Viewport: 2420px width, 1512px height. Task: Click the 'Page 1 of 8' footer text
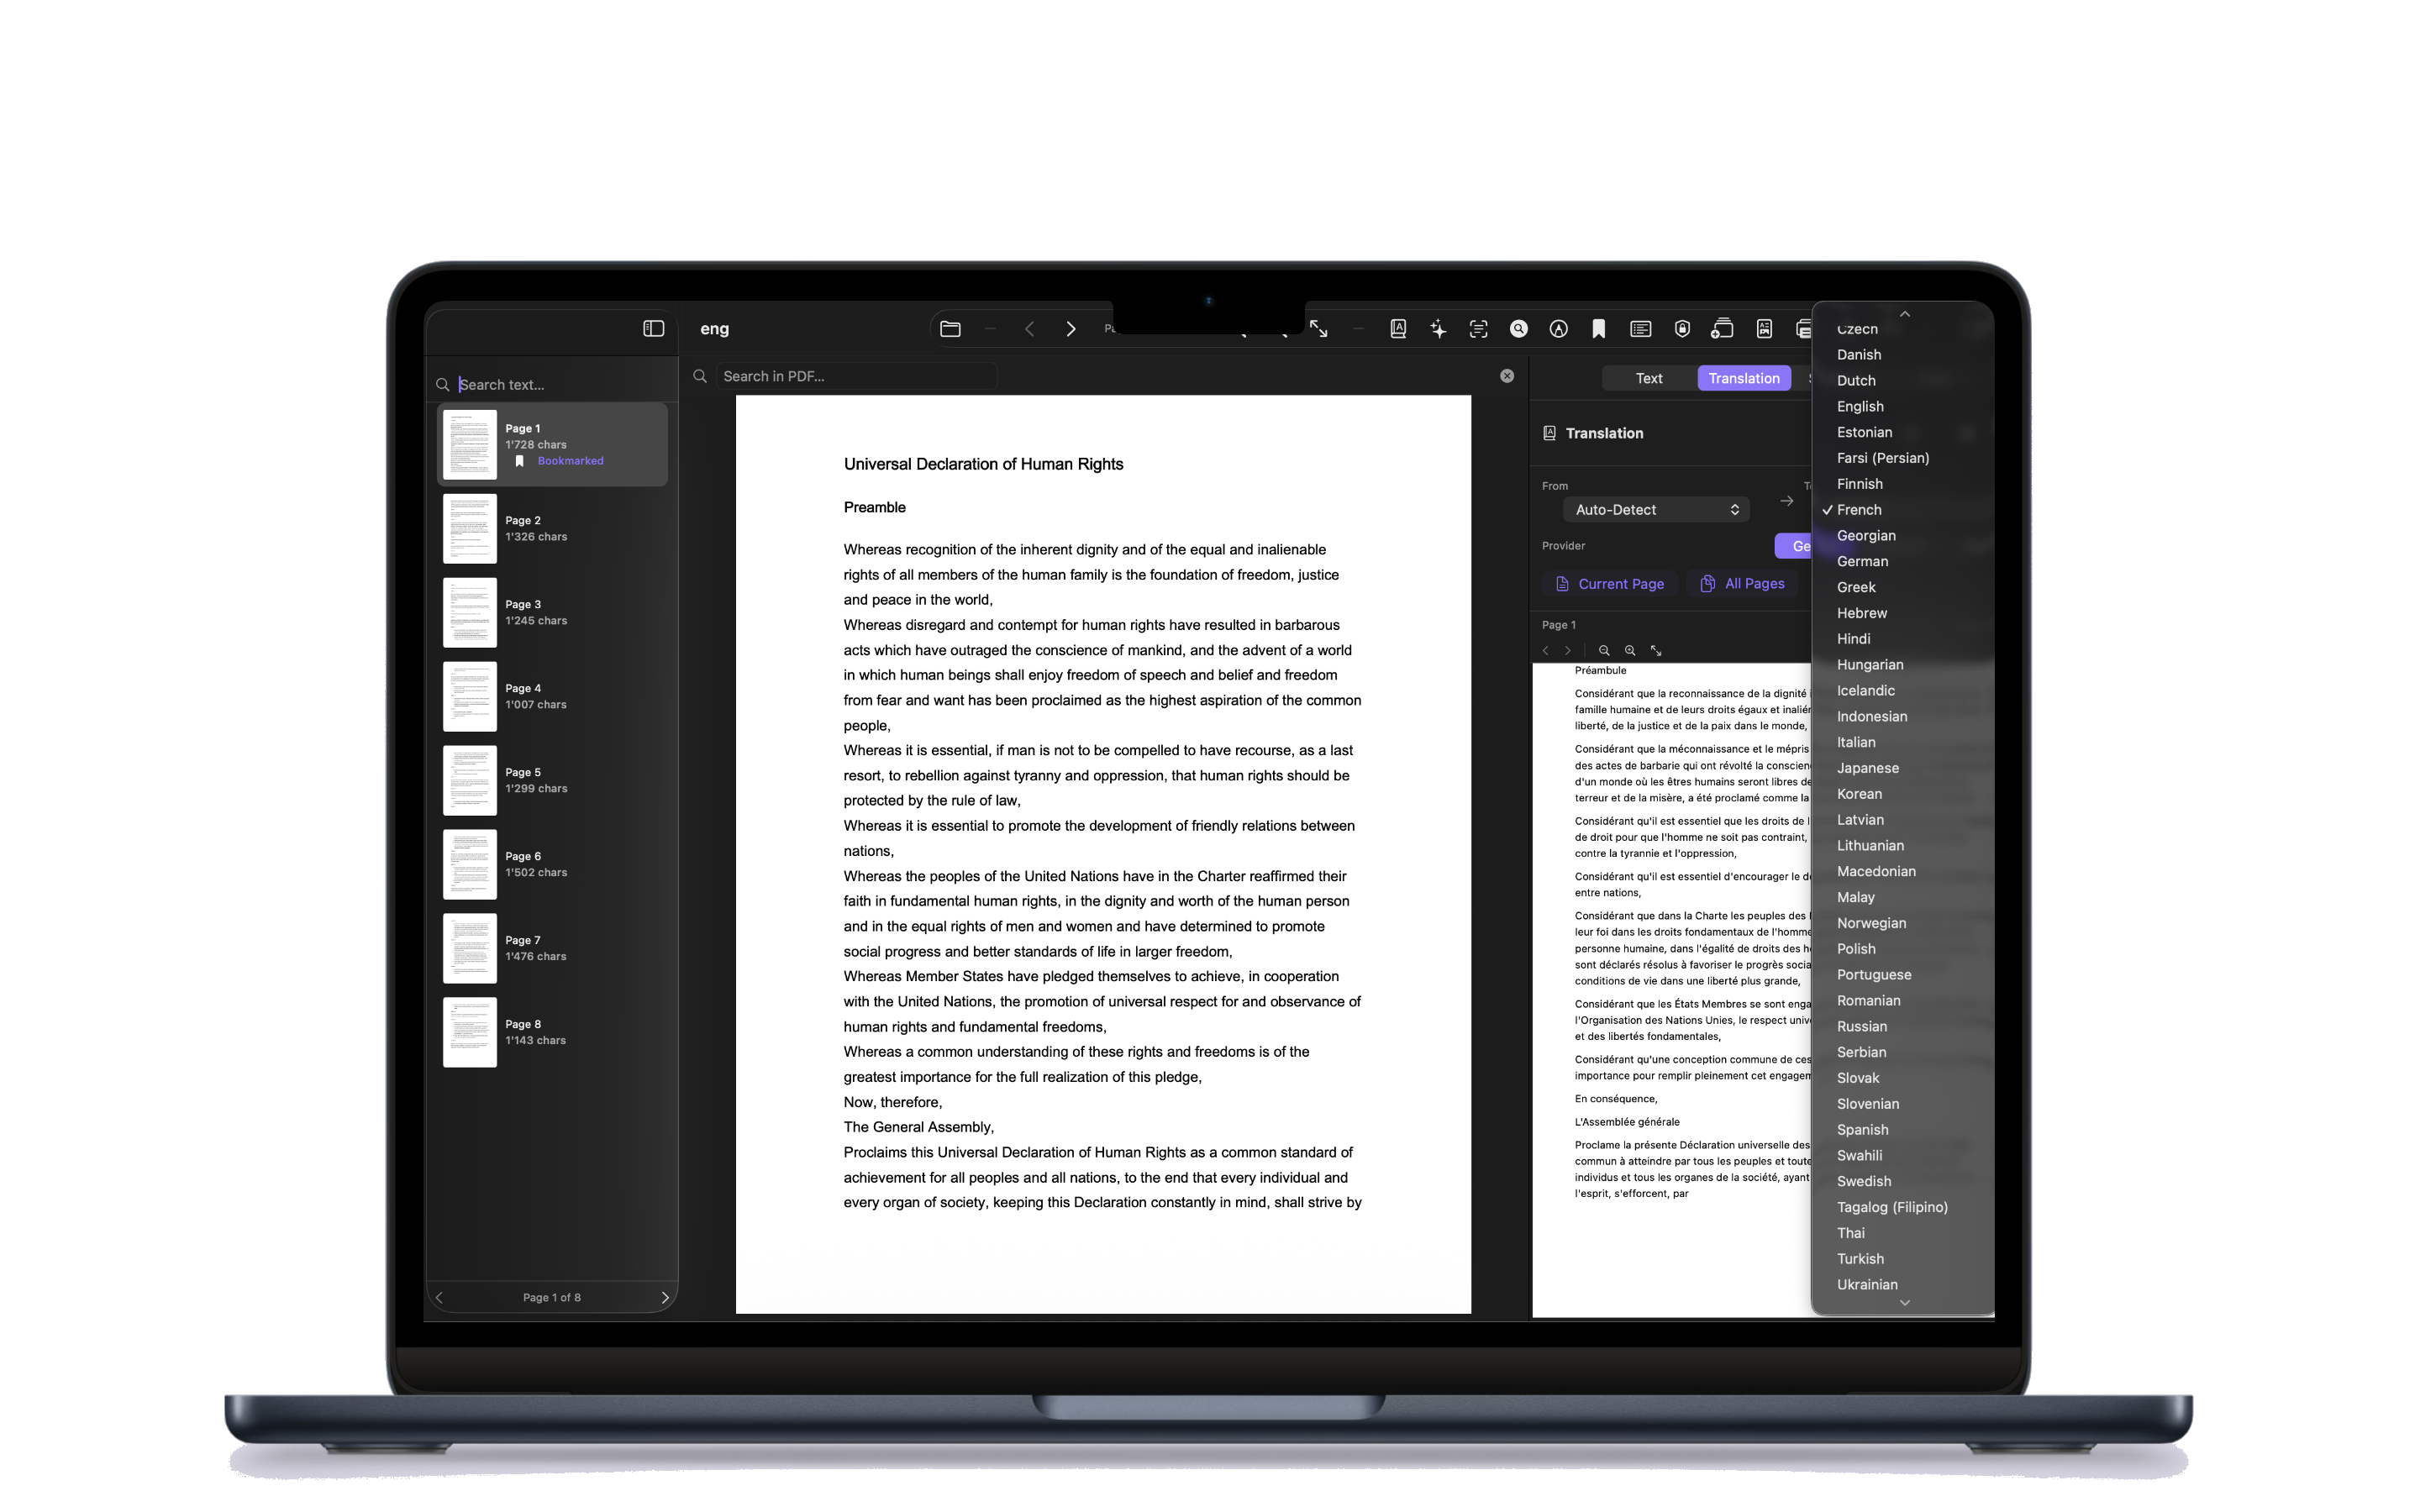coord(551,1297)
